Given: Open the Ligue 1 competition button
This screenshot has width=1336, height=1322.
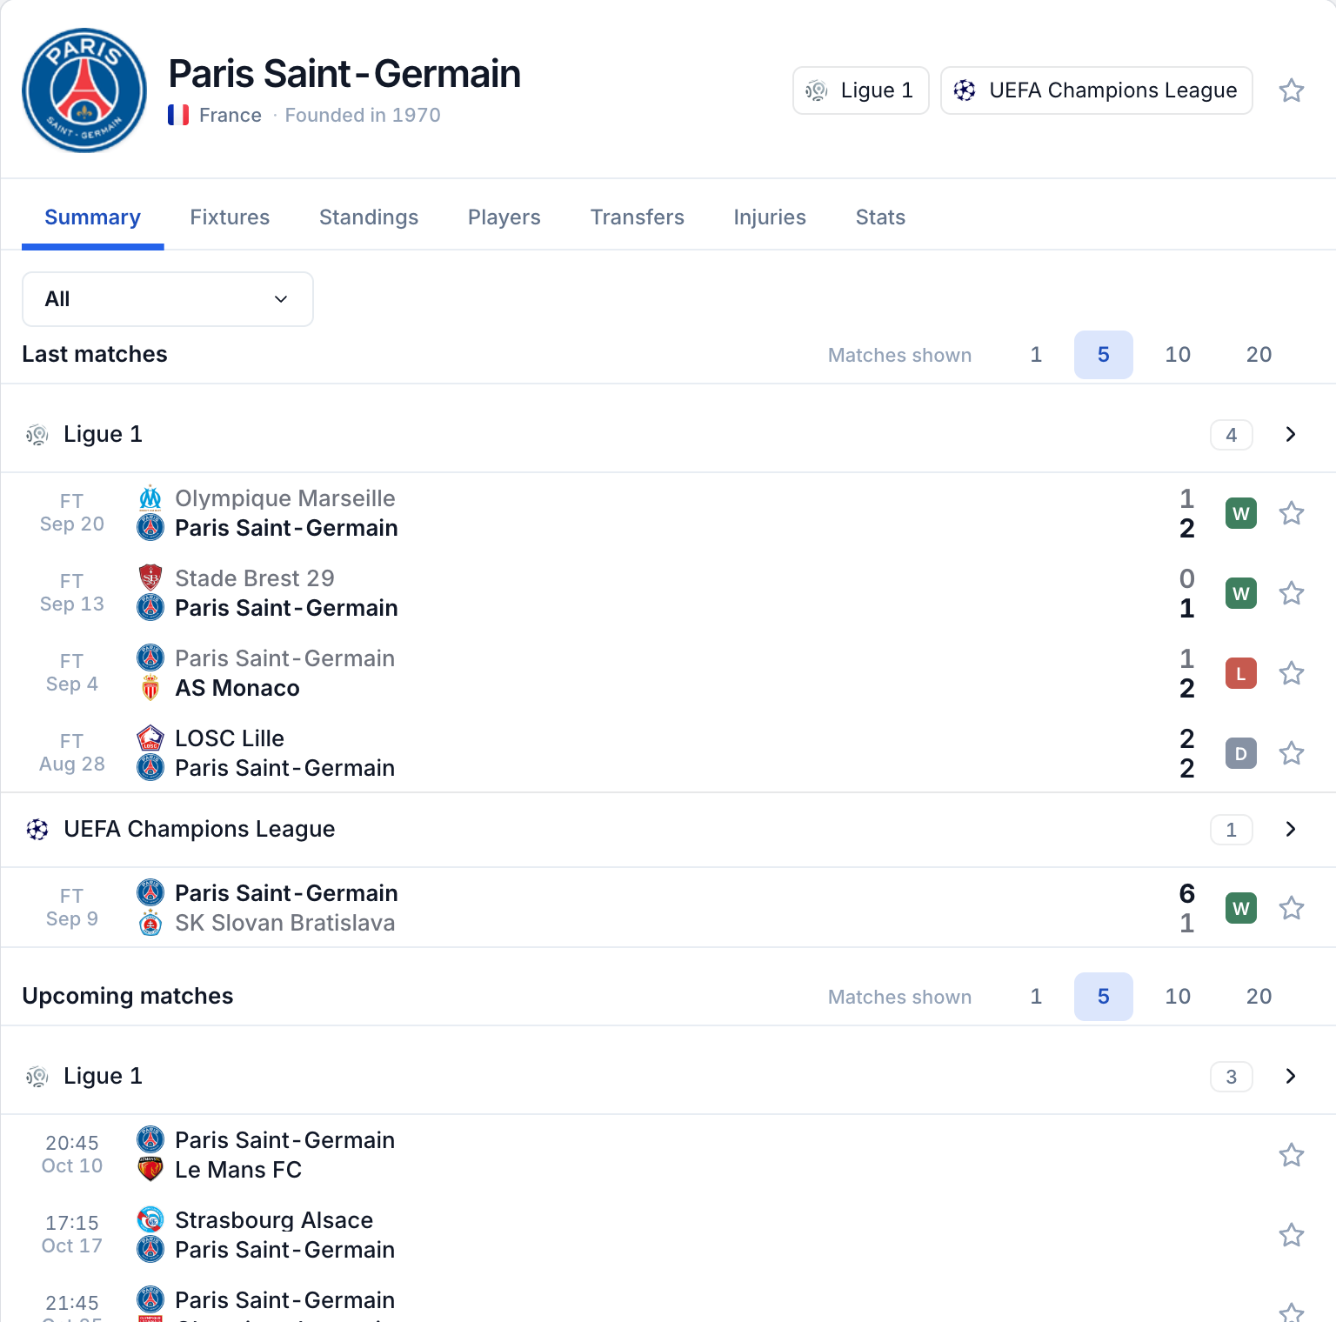Looking at the screenshot, I should 861,90.
